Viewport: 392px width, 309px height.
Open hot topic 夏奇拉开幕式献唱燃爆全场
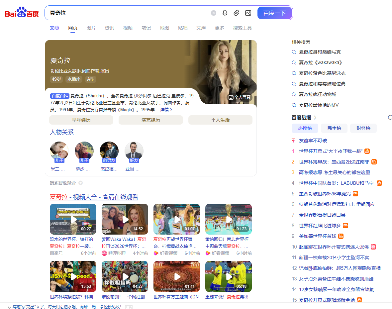pyautogui.click(x=327, y=300)
